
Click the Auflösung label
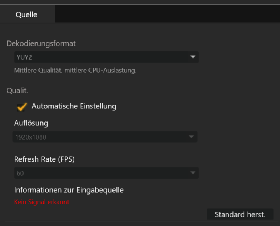(31, 123)
